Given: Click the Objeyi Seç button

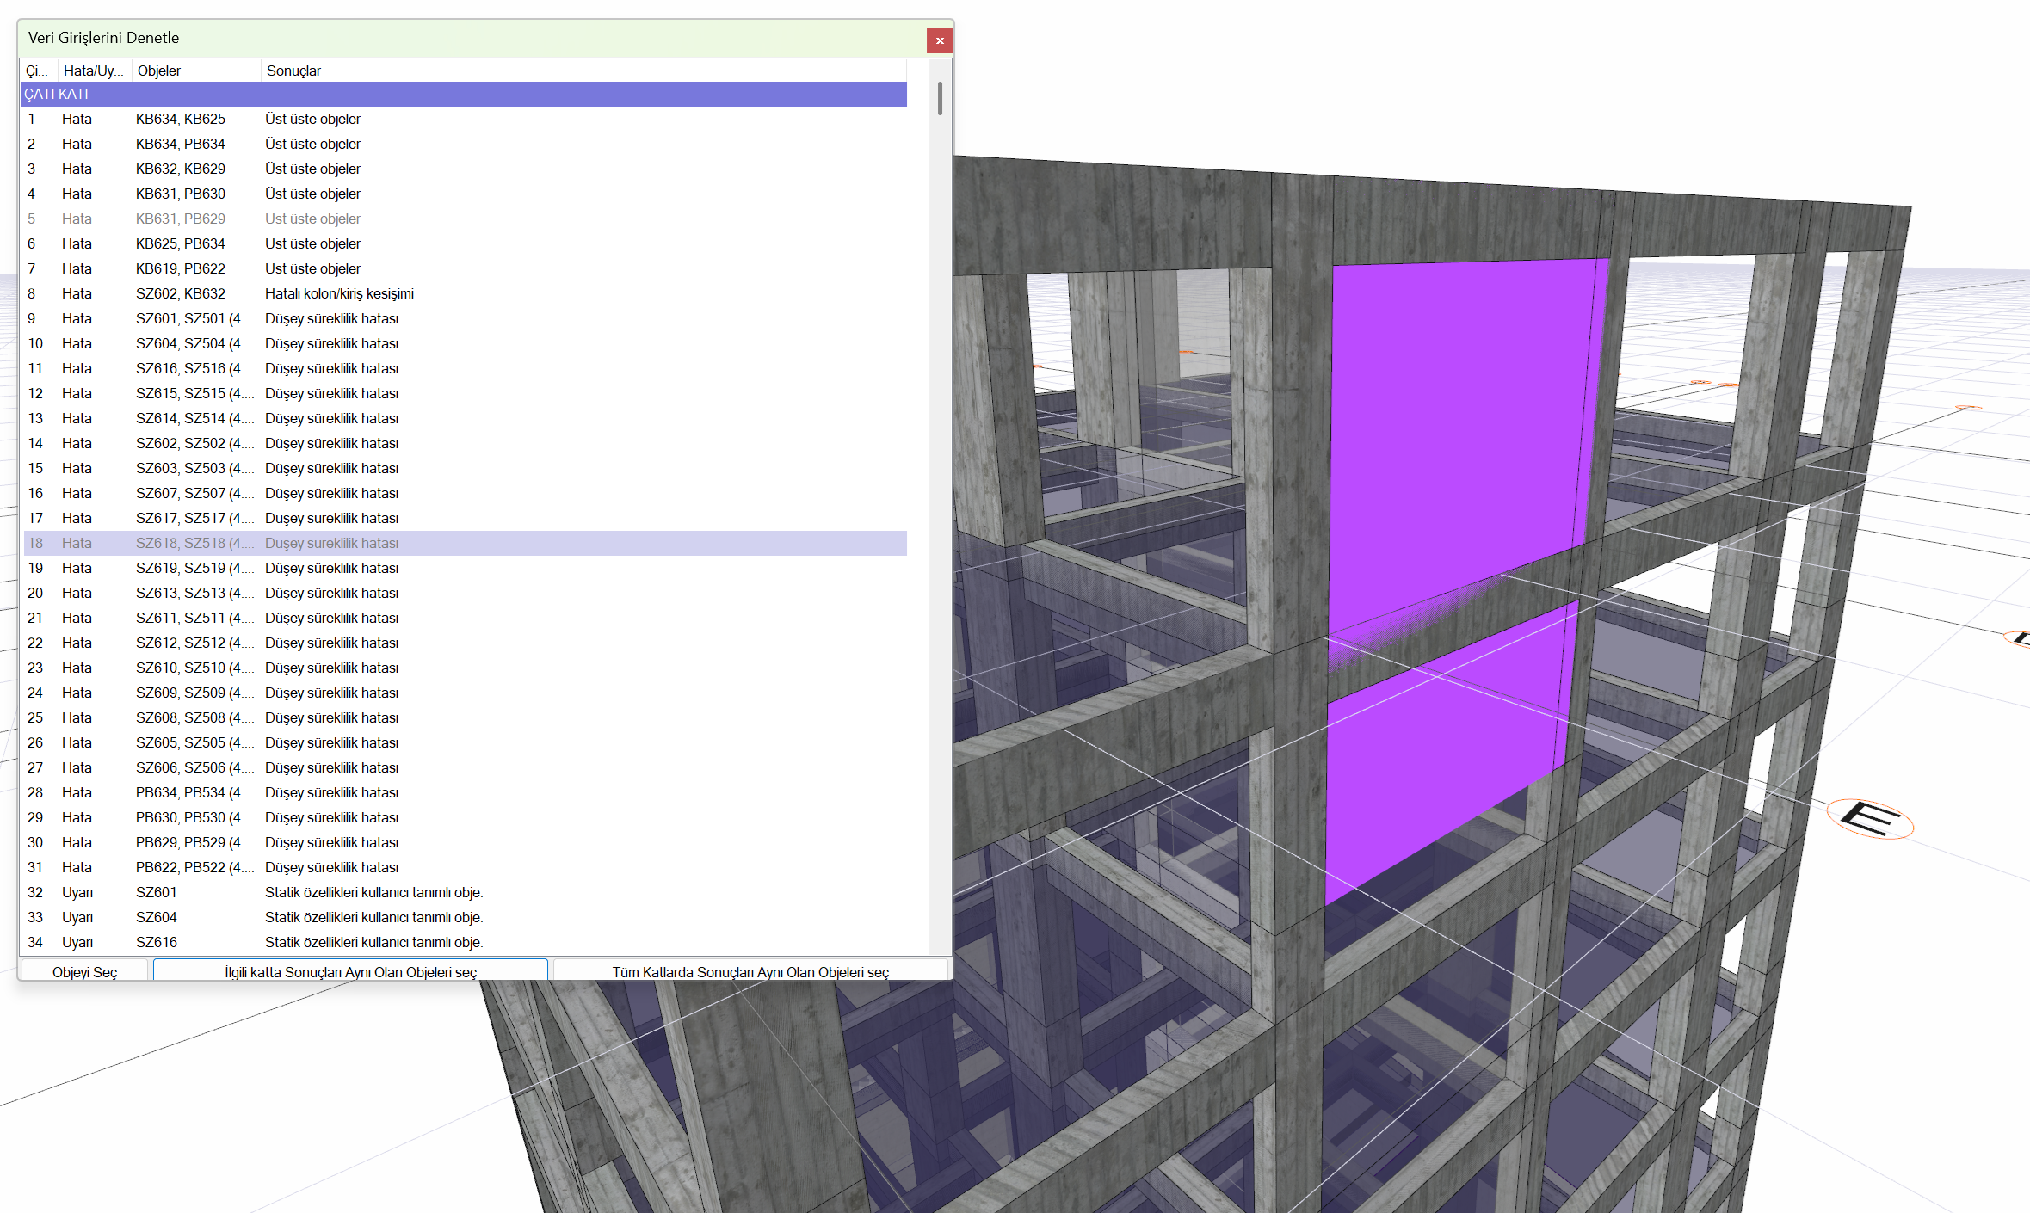Looking at the screenshot, I should pyautogui.click(x=84, y=971).
